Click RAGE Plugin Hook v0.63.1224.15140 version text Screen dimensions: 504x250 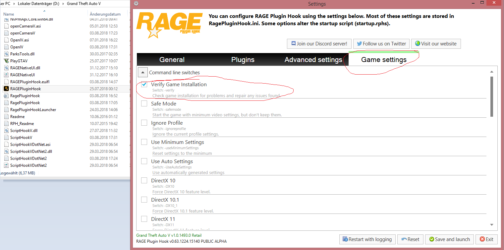point(182,241)
